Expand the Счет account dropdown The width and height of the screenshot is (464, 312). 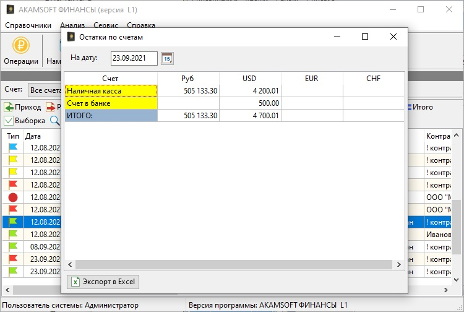(45, 90)
